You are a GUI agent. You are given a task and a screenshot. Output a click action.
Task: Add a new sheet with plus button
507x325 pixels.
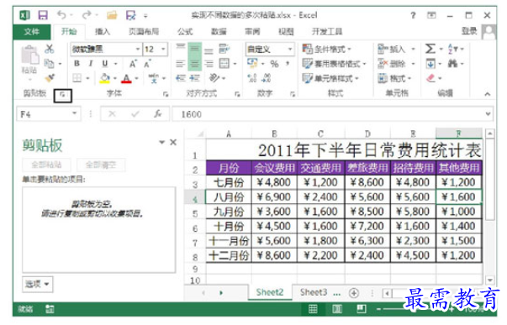pos(354,293)
